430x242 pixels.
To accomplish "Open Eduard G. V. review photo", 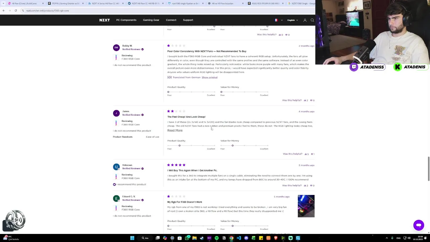I will (x=306, y=206).
